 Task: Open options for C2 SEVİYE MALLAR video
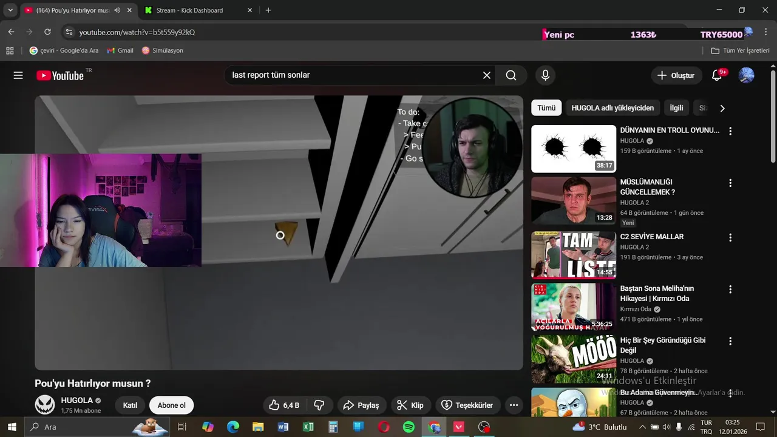[730, 237]
